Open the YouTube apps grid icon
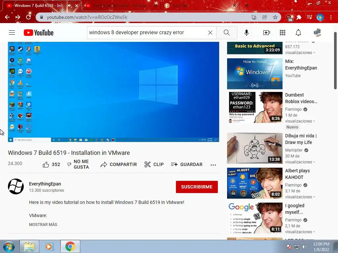Viewport: 338px width, 253px height. pyautogui.click(x=283, y=33)
